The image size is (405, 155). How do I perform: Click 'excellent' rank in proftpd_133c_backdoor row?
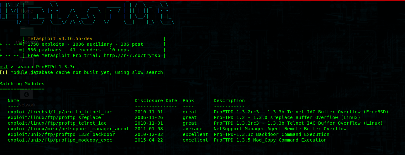click(195, 134)
